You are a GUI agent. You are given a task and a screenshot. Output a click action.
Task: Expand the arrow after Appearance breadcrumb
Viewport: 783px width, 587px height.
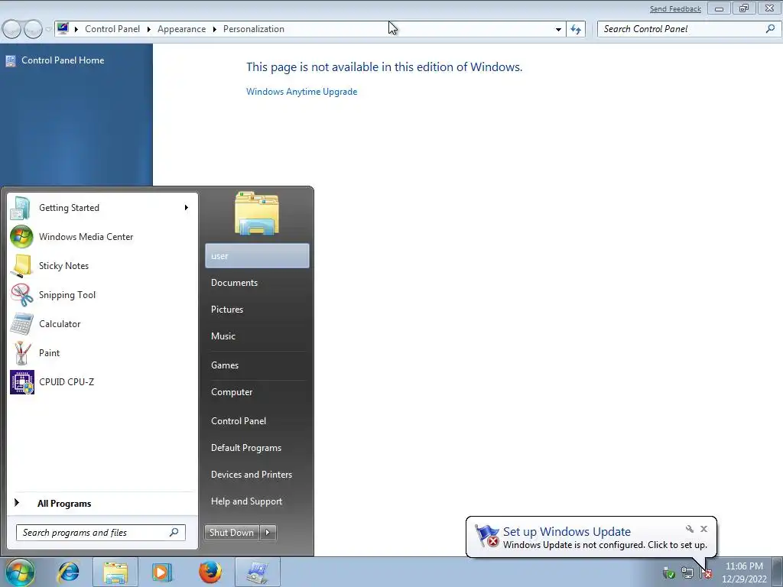pos(214,30)
